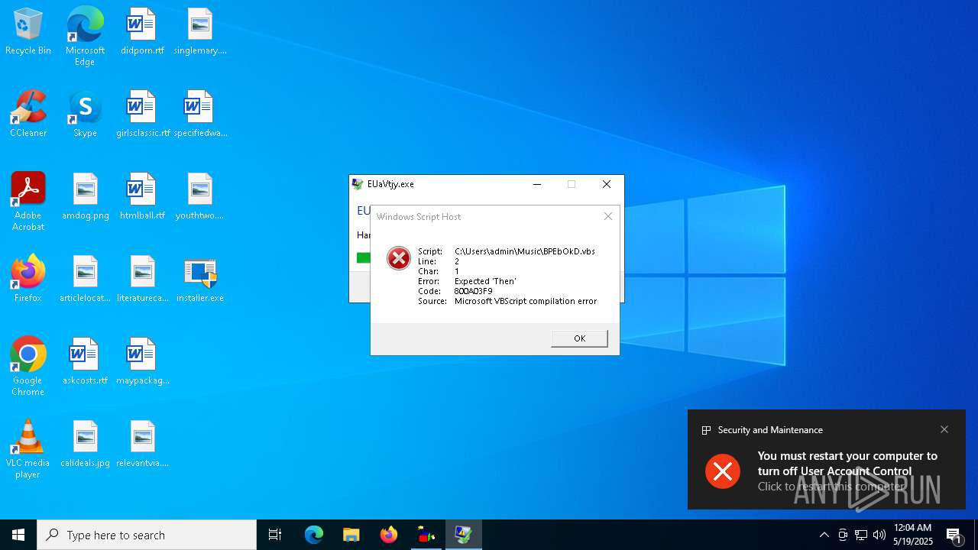The width and height of the screenshot is (978, 550).
Task: Click the EUaVtjy.exe title bar icon
Action: 358,184
